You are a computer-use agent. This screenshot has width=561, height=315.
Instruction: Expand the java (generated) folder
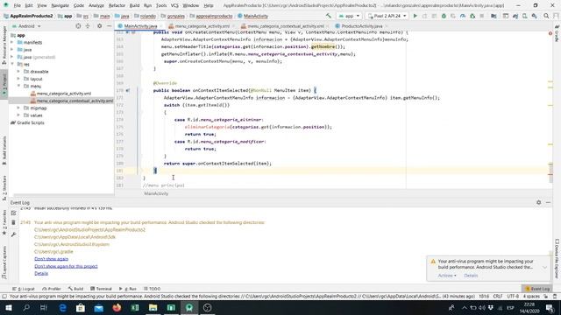click(12, 57)
